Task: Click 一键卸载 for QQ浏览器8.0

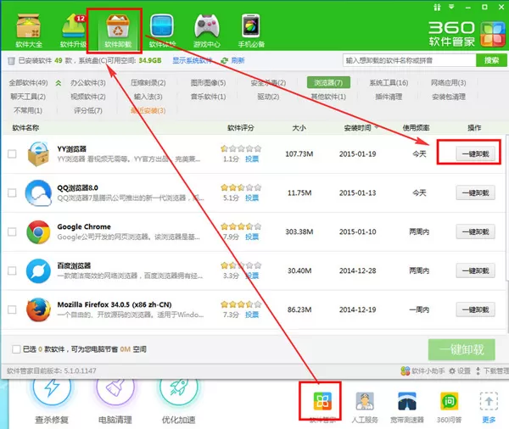Action: [x=476, y=192]
